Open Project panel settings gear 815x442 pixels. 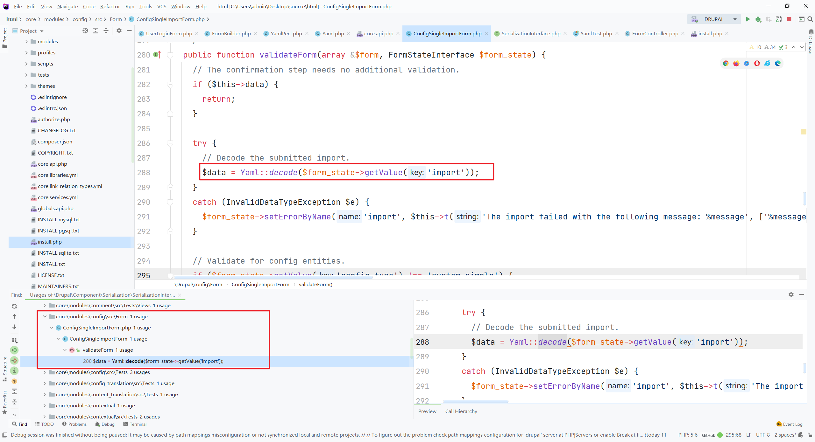point(119,31)
